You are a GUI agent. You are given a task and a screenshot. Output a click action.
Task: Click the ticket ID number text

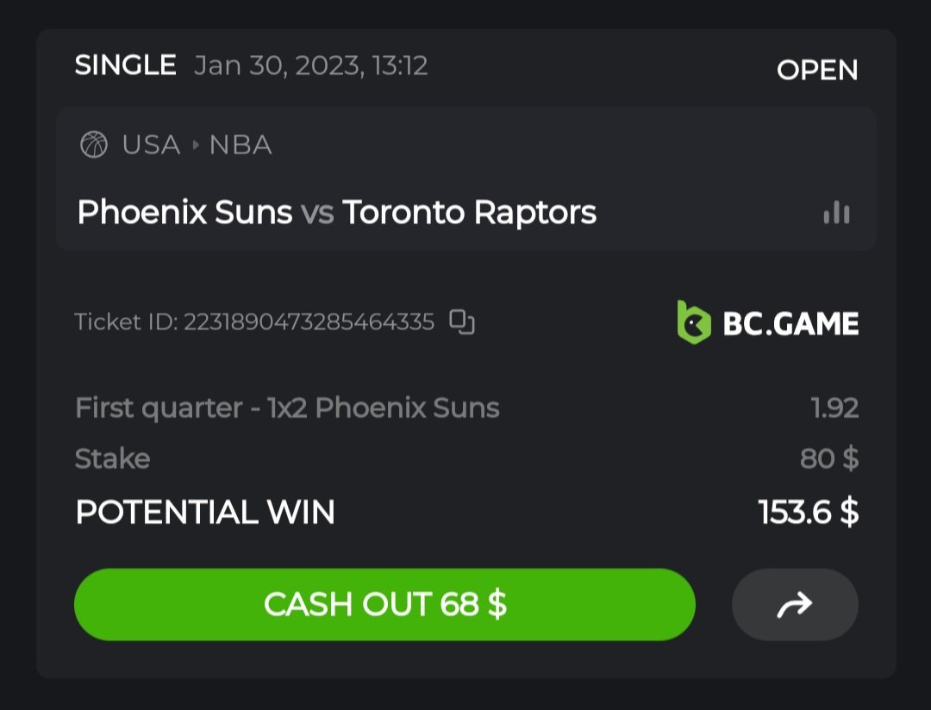(x=309, y=322)
